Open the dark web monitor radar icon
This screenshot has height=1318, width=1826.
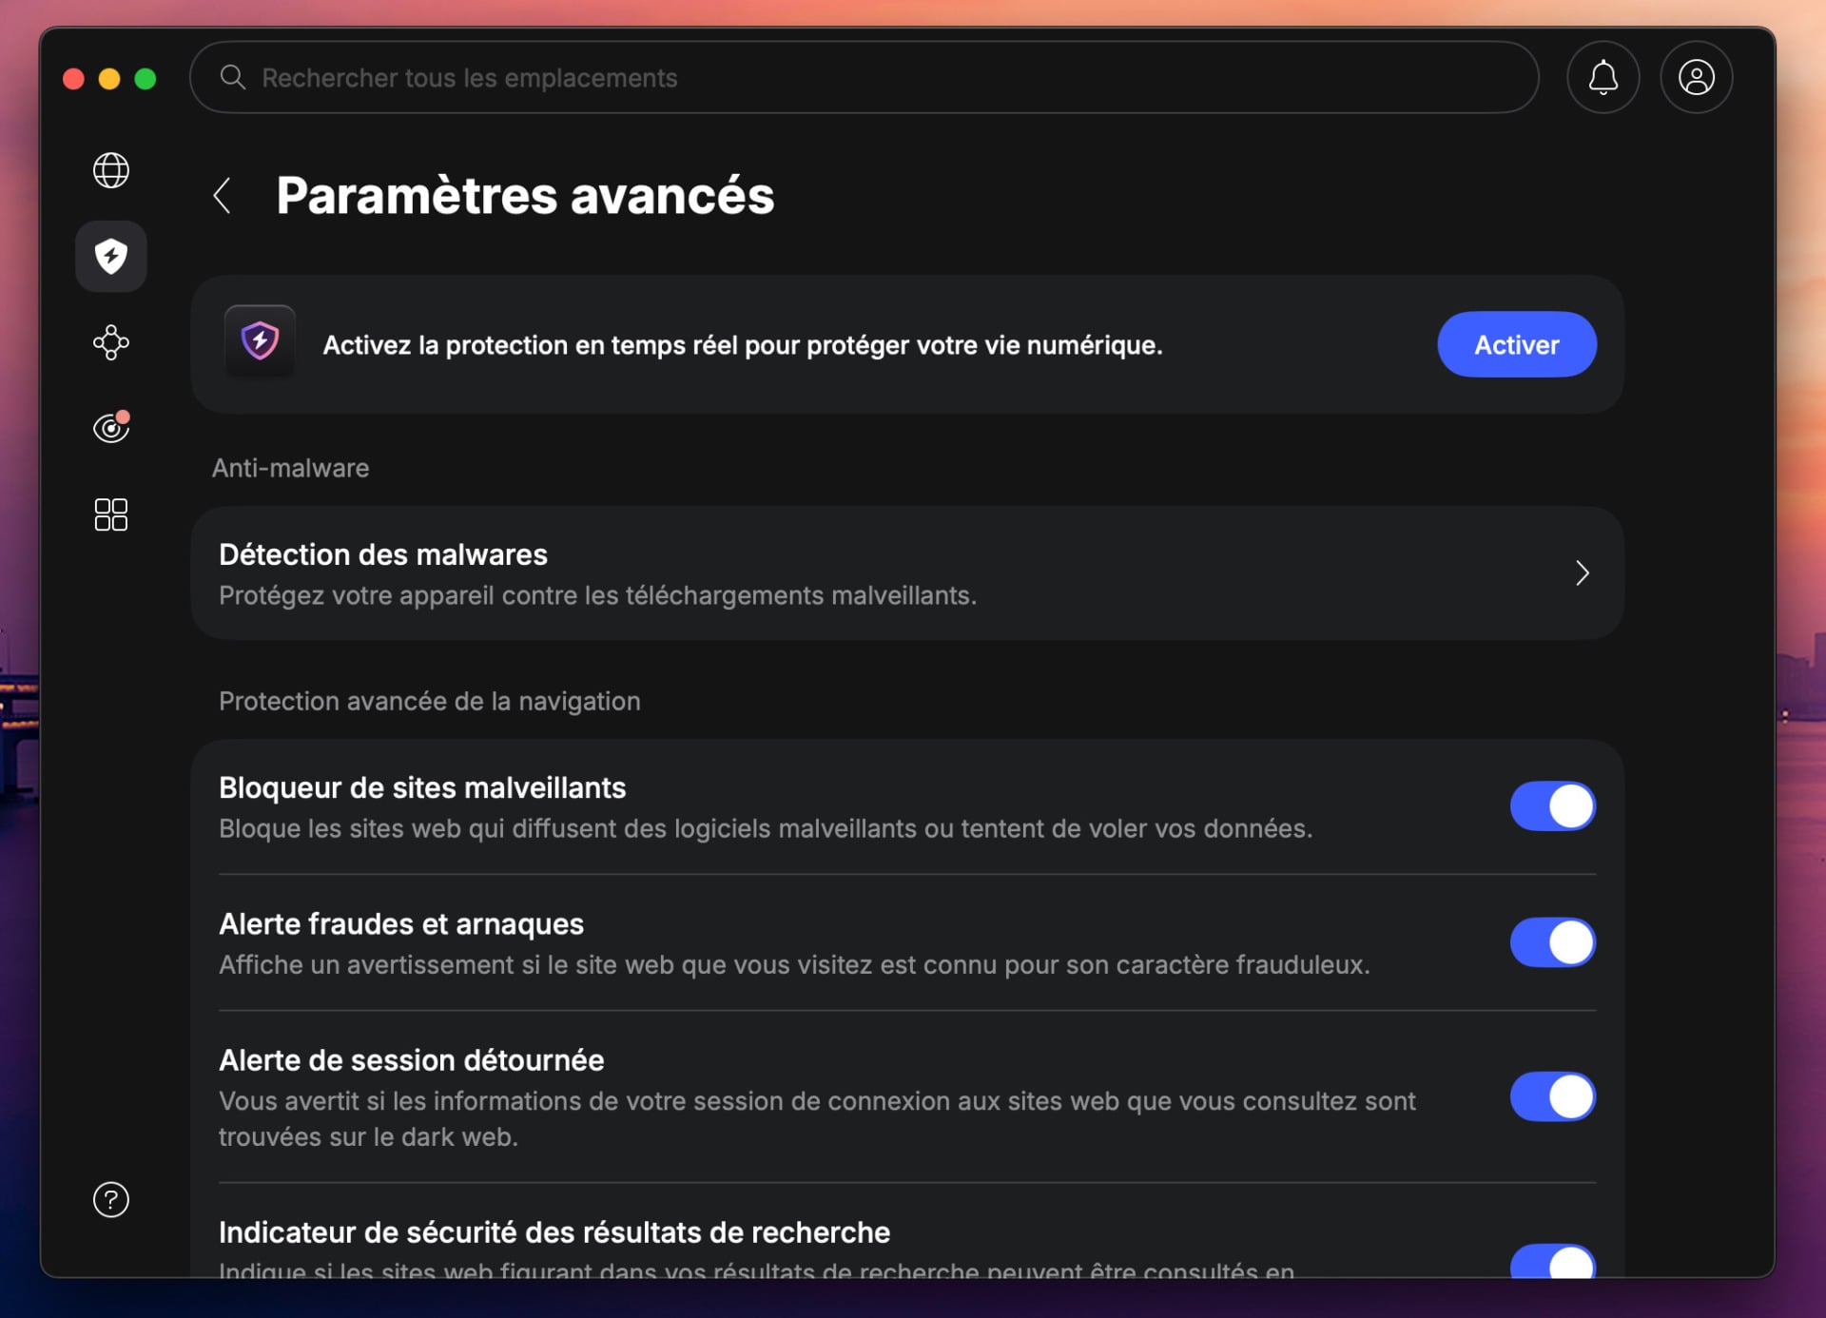click(x=111, y=428)
